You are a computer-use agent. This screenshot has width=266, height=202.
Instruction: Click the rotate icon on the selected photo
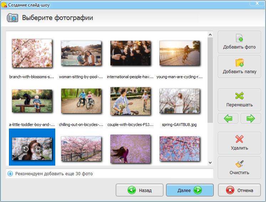[25, 149]
